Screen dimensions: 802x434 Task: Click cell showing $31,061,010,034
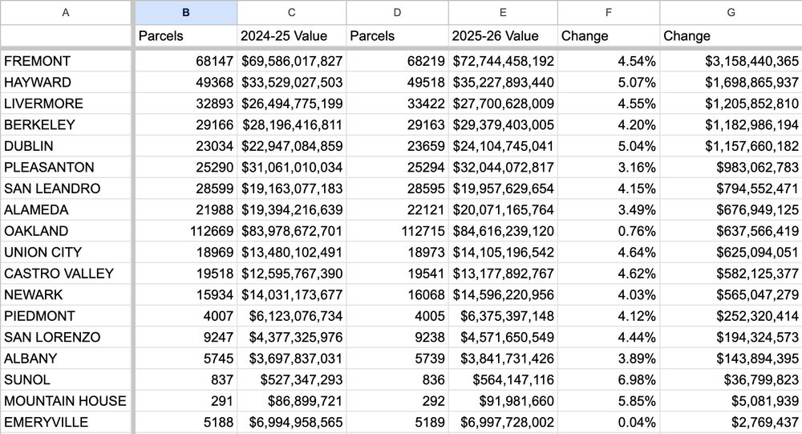[292, 168]
